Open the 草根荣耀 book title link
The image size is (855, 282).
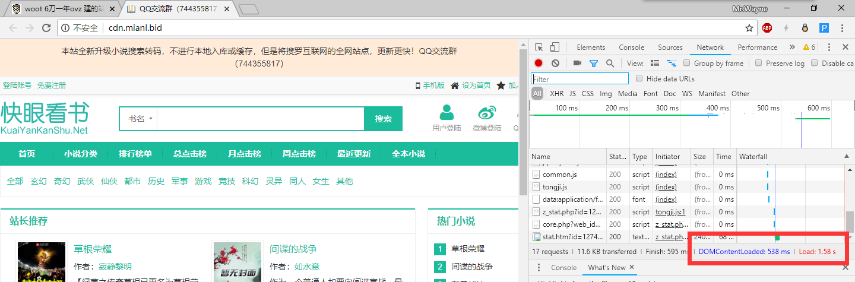93,249
